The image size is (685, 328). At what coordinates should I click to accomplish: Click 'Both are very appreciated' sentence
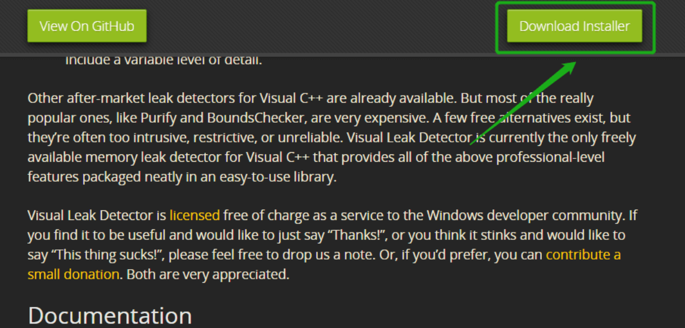point(208,274)
